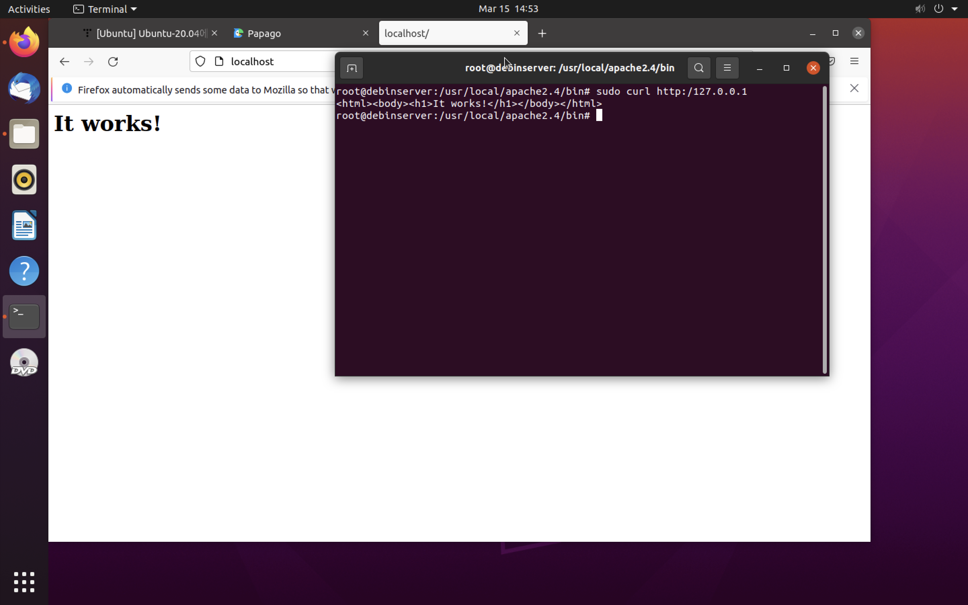Open Firefox application menu
This screenshot has width=968, height=605.
pyautogui.click(x=854, y=61)
